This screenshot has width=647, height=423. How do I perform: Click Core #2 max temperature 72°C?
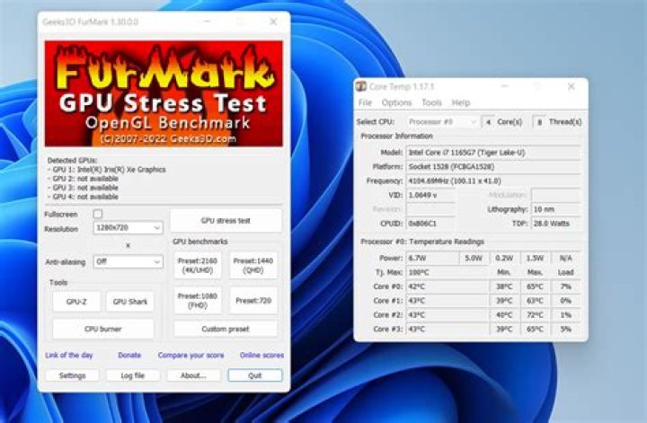click(535, 315)
